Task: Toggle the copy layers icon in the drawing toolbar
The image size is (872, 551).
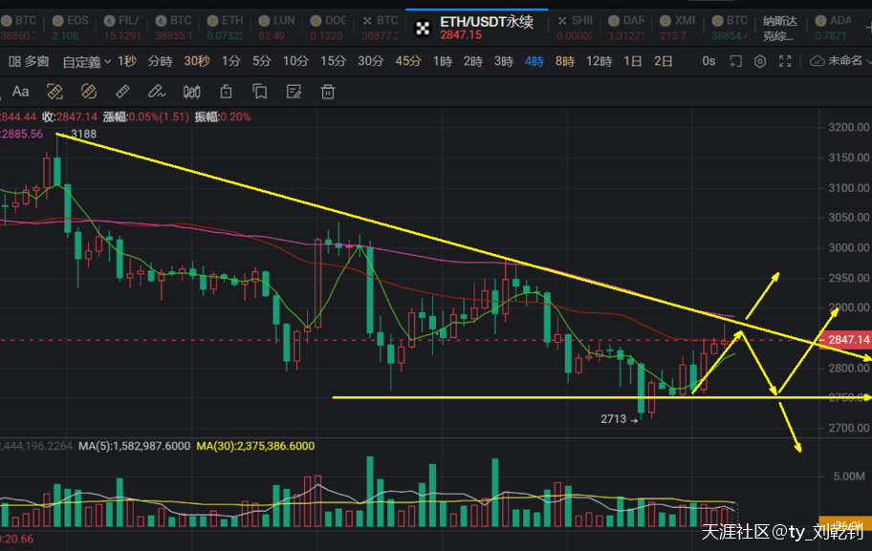Action: pos(259,93)
